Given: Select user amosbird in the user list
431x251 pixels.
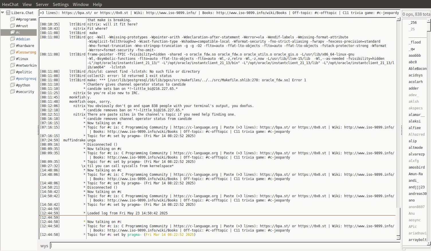Looking at the screenshot, I should click(x=417, y=167).
